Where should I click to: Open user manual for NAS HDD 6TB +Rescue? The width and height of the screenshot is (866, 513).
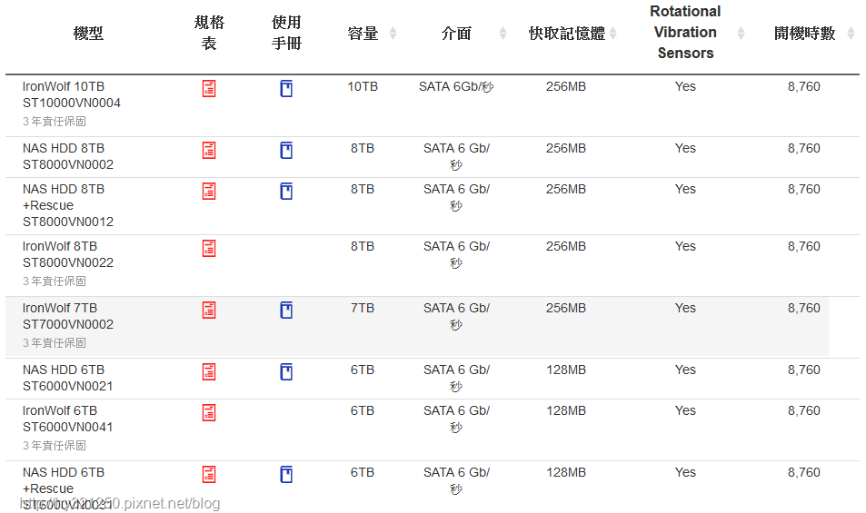point(286,474)
